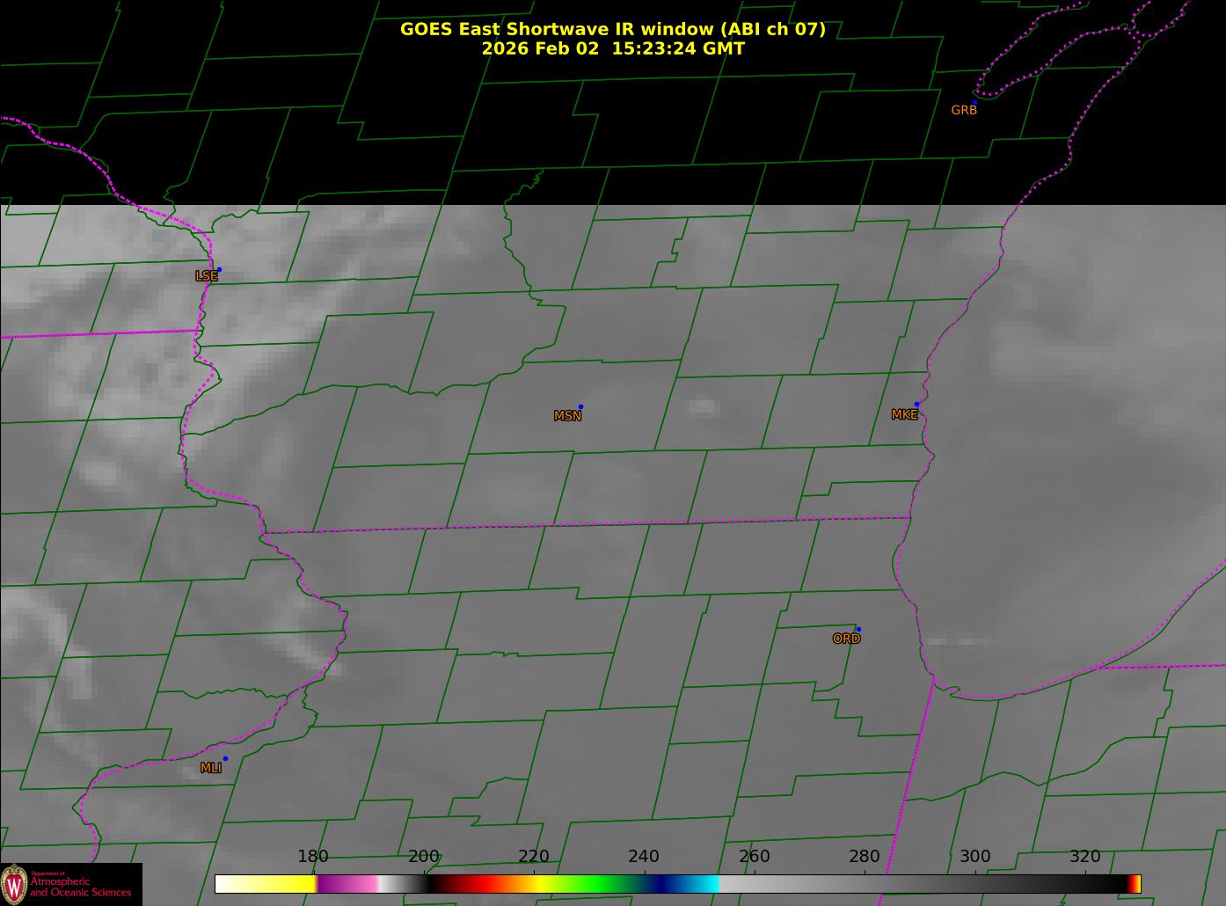Click the 240 label on the color scale
This screenshot has width=1226, height=906.
coord(644,856)
